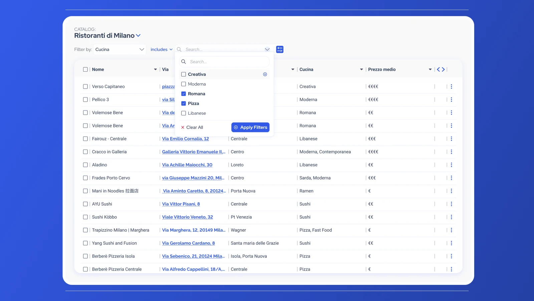Open Cucina column sort dropdown
534x301 pixels.
[x=361, y=69]
